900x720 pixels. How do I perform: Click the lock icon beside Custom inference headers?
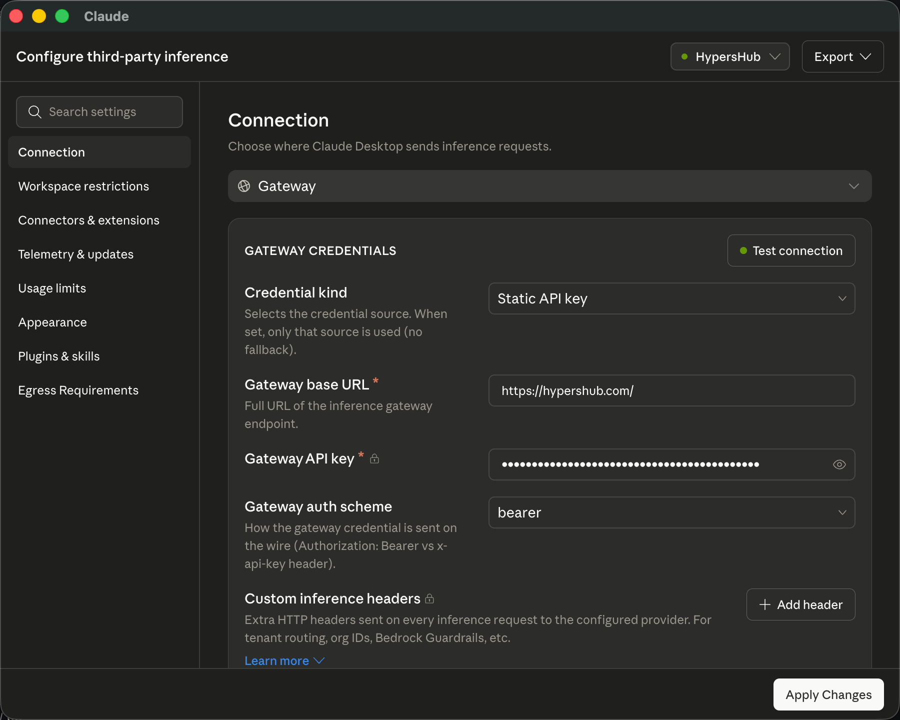(429, 598)
